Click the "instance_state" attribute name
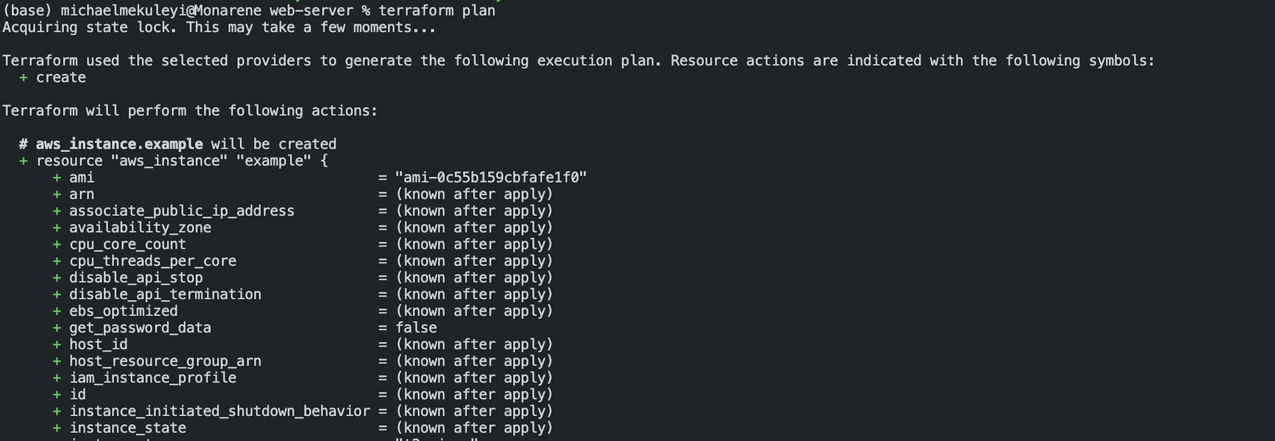 click(x=128, y=428)
